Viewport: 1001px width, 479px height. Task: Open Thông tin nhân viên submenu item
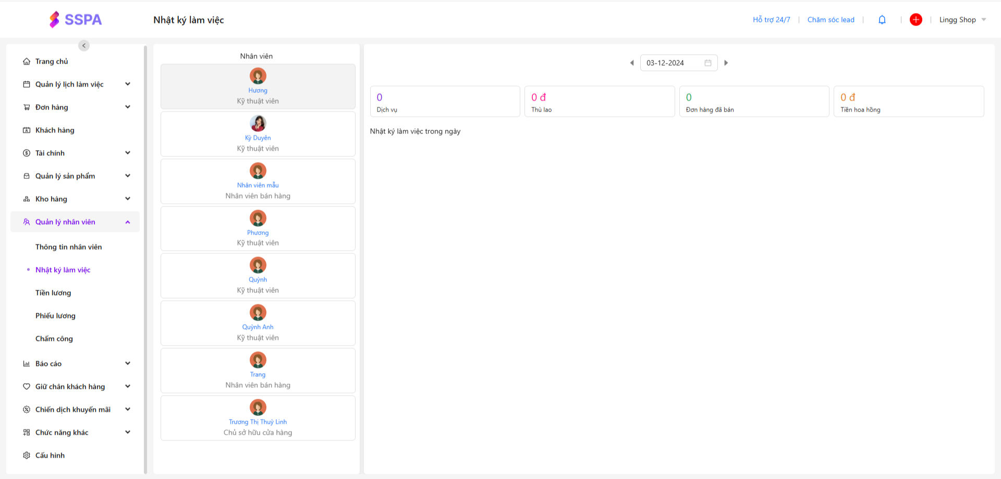pyautogui.click(x=69, y=247)
